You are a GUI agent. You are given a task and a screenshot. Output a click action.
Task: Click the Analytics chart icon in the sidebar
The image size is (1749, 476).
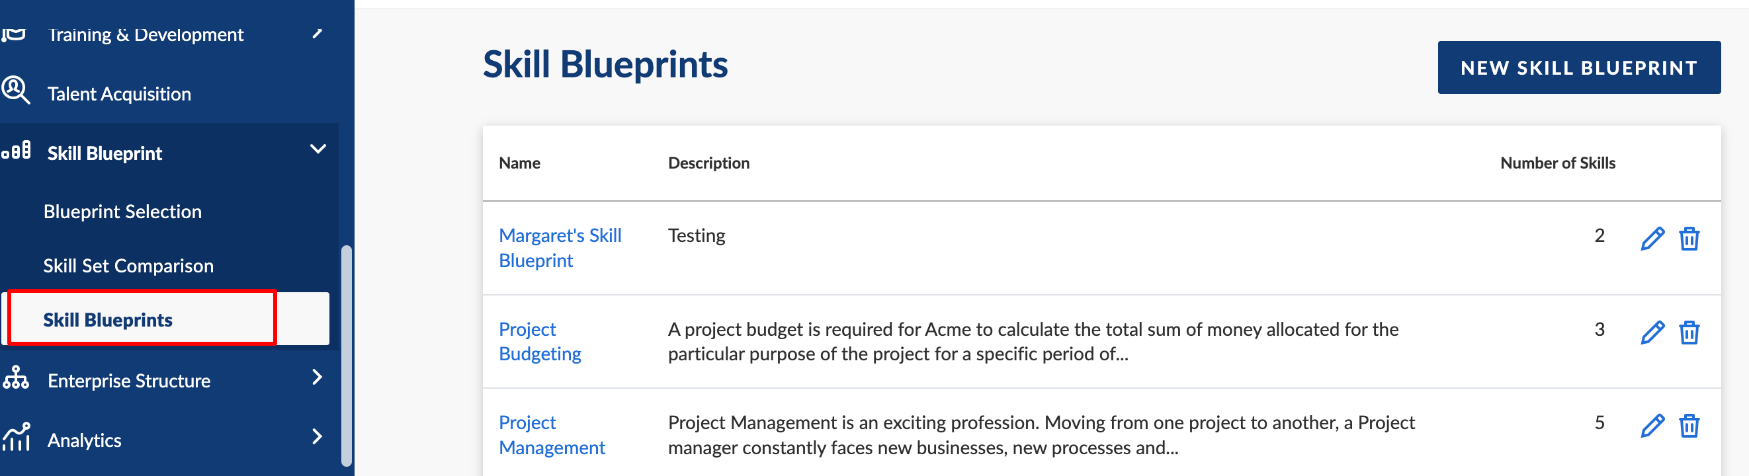(17, 436)
